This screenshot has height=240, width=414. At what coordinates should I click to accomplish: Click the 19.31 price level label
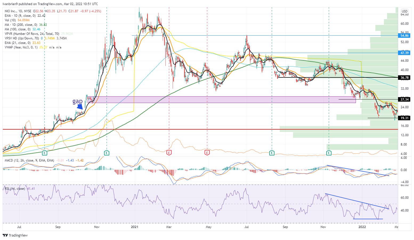pyautogui.click(x=404, y=118)
